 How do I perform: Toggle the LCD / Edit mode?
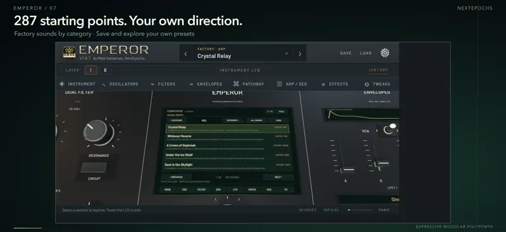coord(378,70)
